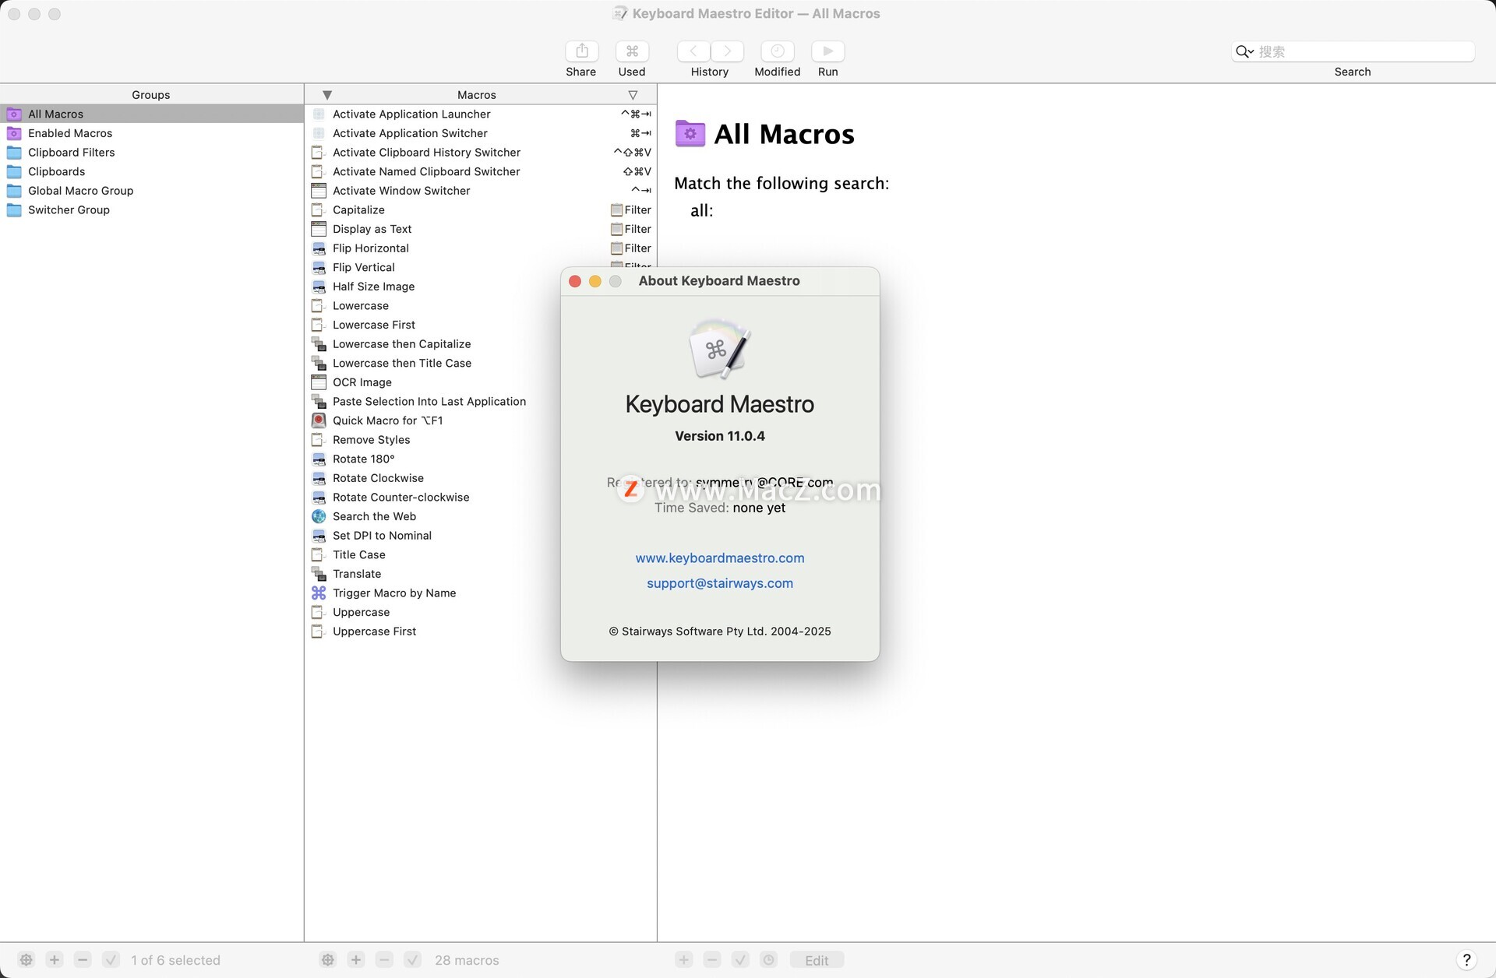Viewport: 1496px width, 978px height.
Task: Click the Rotate Counter-clockwise image icon
Action: pos(319,498)
